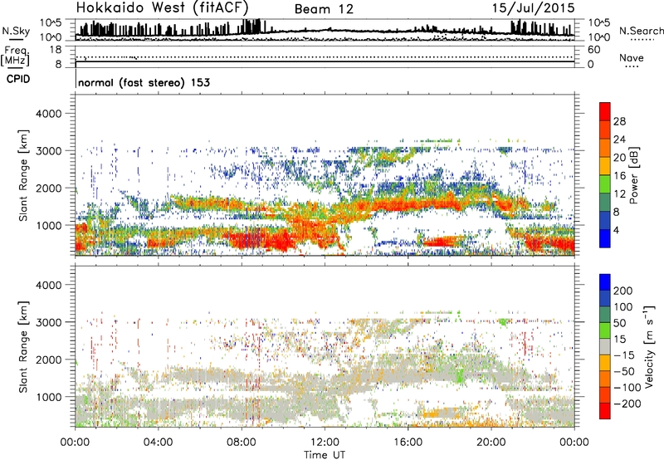
Task: Click the "60" Nave axis tick
Action: click(x=594, y=50)
